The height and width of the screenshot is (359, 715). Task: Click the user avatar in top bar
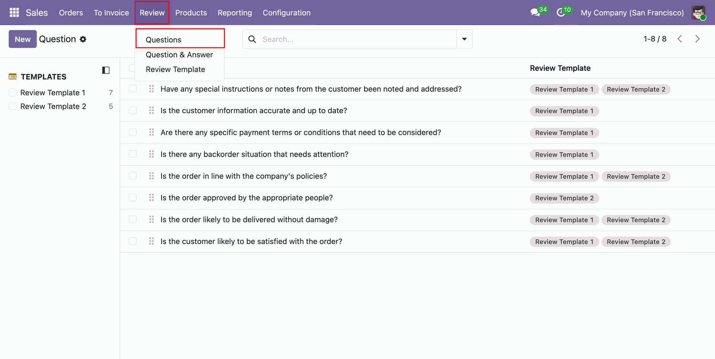(698, 13)
